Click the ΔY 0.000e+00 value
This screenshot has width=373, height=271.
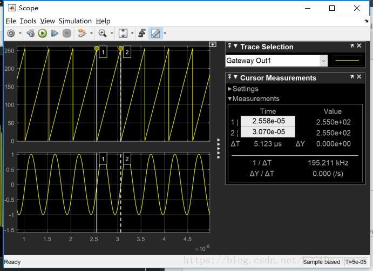(333, 144)
